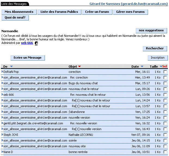This screenshot has height=156, width=169.
Task: Tick checkbox for soirée message
Action: click(165, 140)
